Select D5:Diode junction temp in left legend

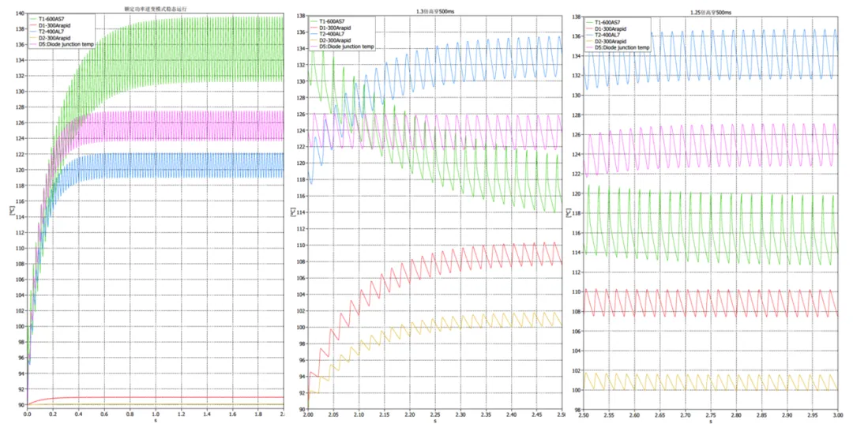point(68,45)
